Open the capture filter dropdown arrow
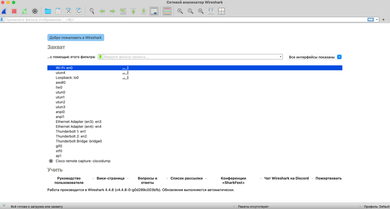 281,57
